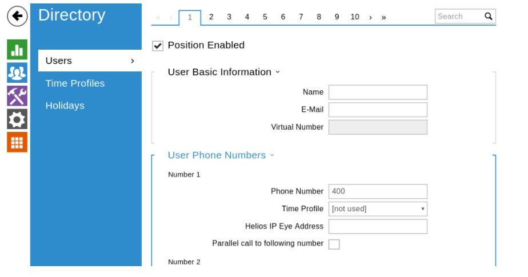Click the back arrow icon
The width and height of the screenshot is (528, 277).
pos(17,17)
